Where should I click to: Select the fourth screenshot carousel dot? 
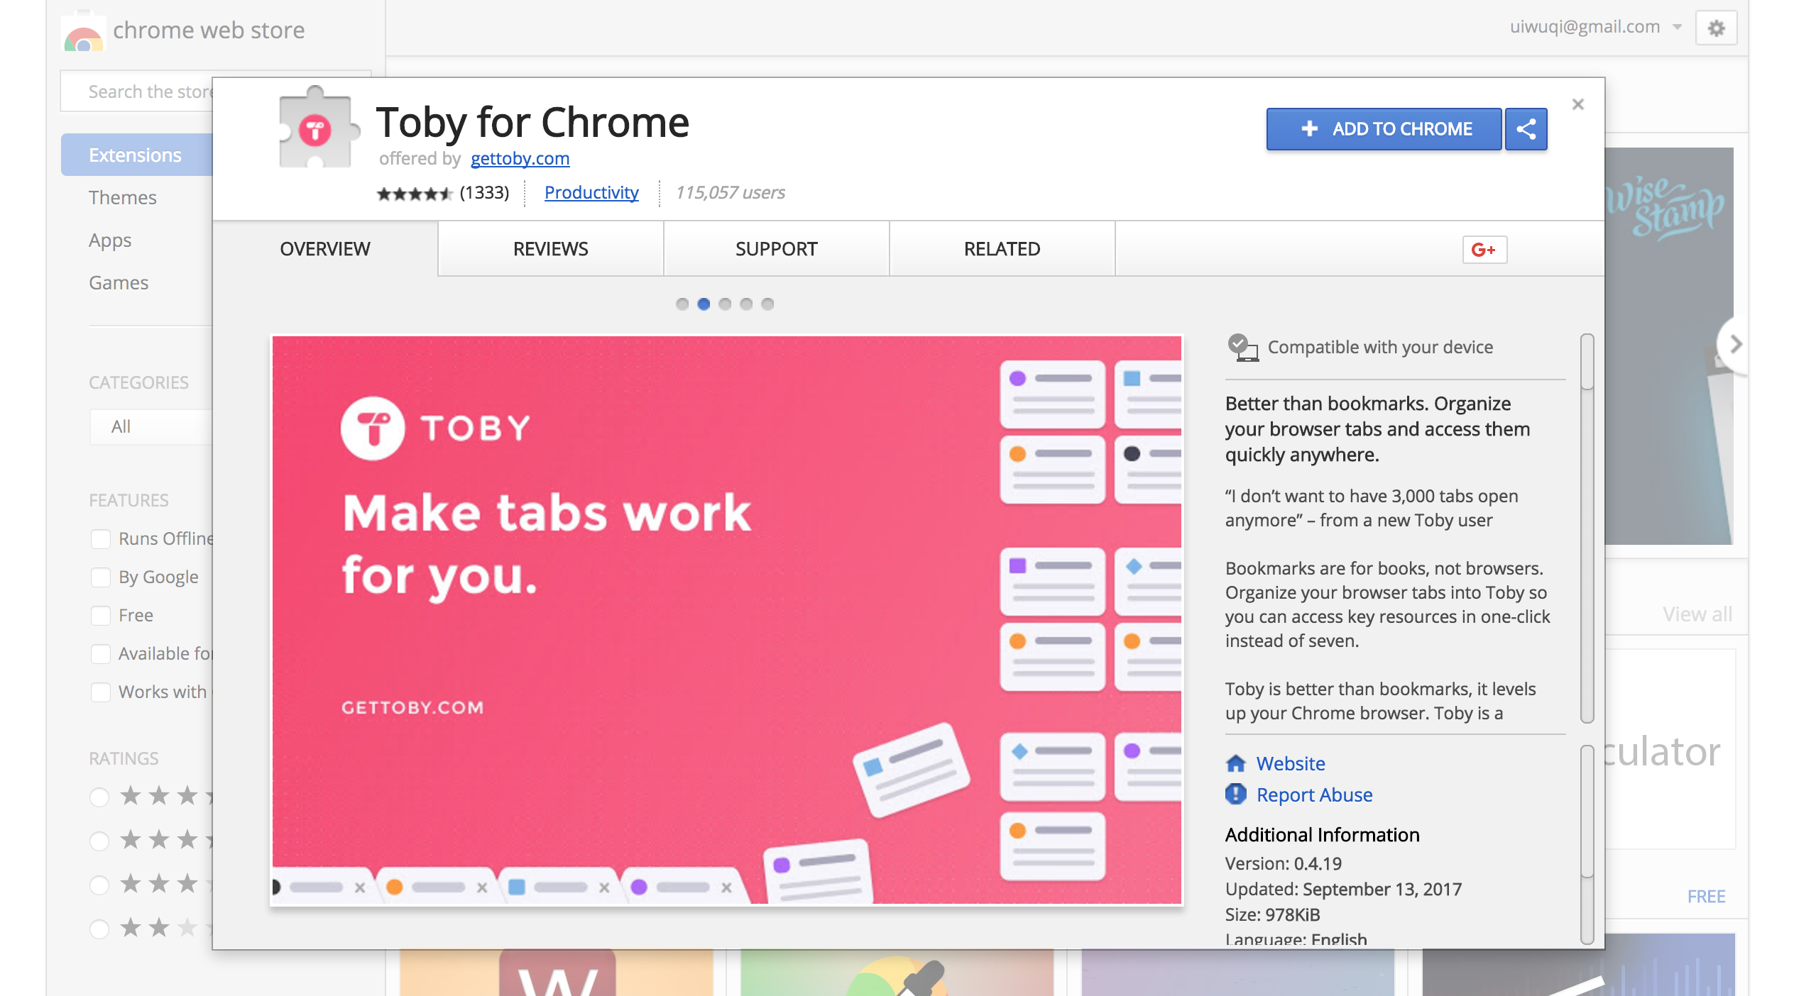(746, 304)
